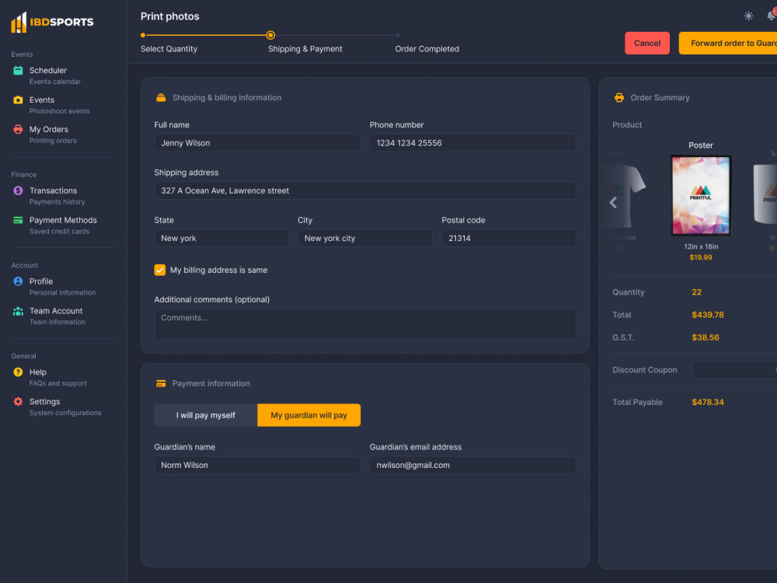This screenshot has height=583, width=777.
Task: Click Payment information card icon
Action: pos(161,383)
